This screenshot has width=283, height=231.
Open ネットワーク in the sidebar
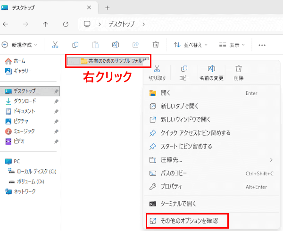[x=20, y=191]
